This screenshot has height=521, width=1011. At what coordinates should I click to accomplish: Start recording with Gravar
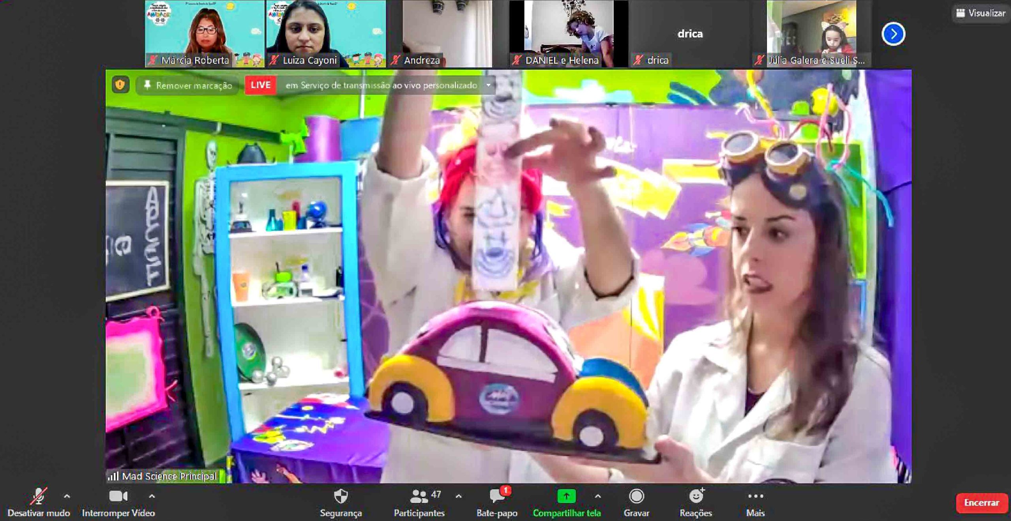coord(636,497)
